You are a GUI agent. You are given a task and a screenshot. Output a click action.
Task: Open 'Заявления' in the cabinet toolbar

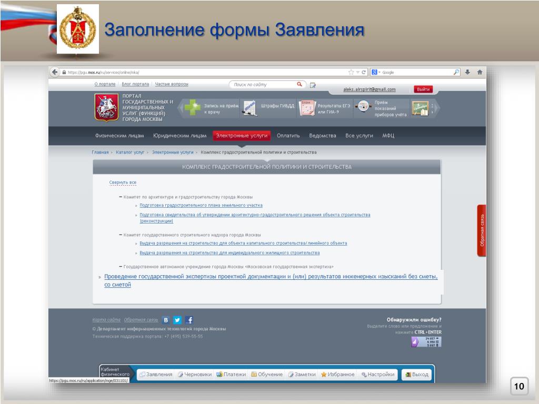point(156,375)
